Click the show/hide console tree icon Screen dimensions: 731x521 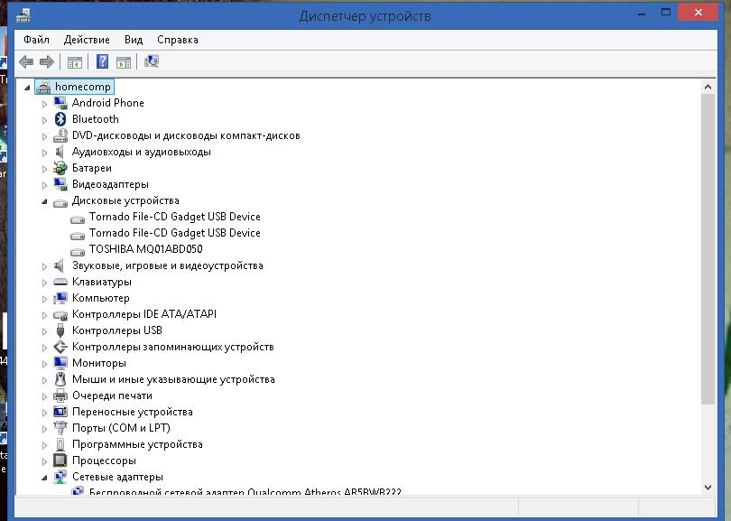click(x=75, y=61)
